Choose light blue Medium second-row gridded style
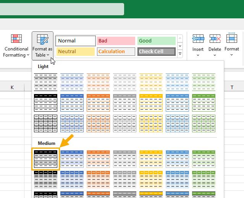This screenshot has height=198, width=244. (178, 180)
